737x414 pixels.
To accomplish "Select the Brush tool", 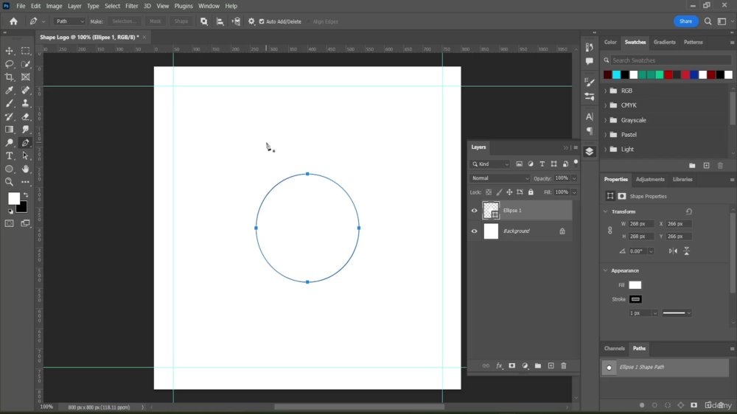I will pos(10,103).
